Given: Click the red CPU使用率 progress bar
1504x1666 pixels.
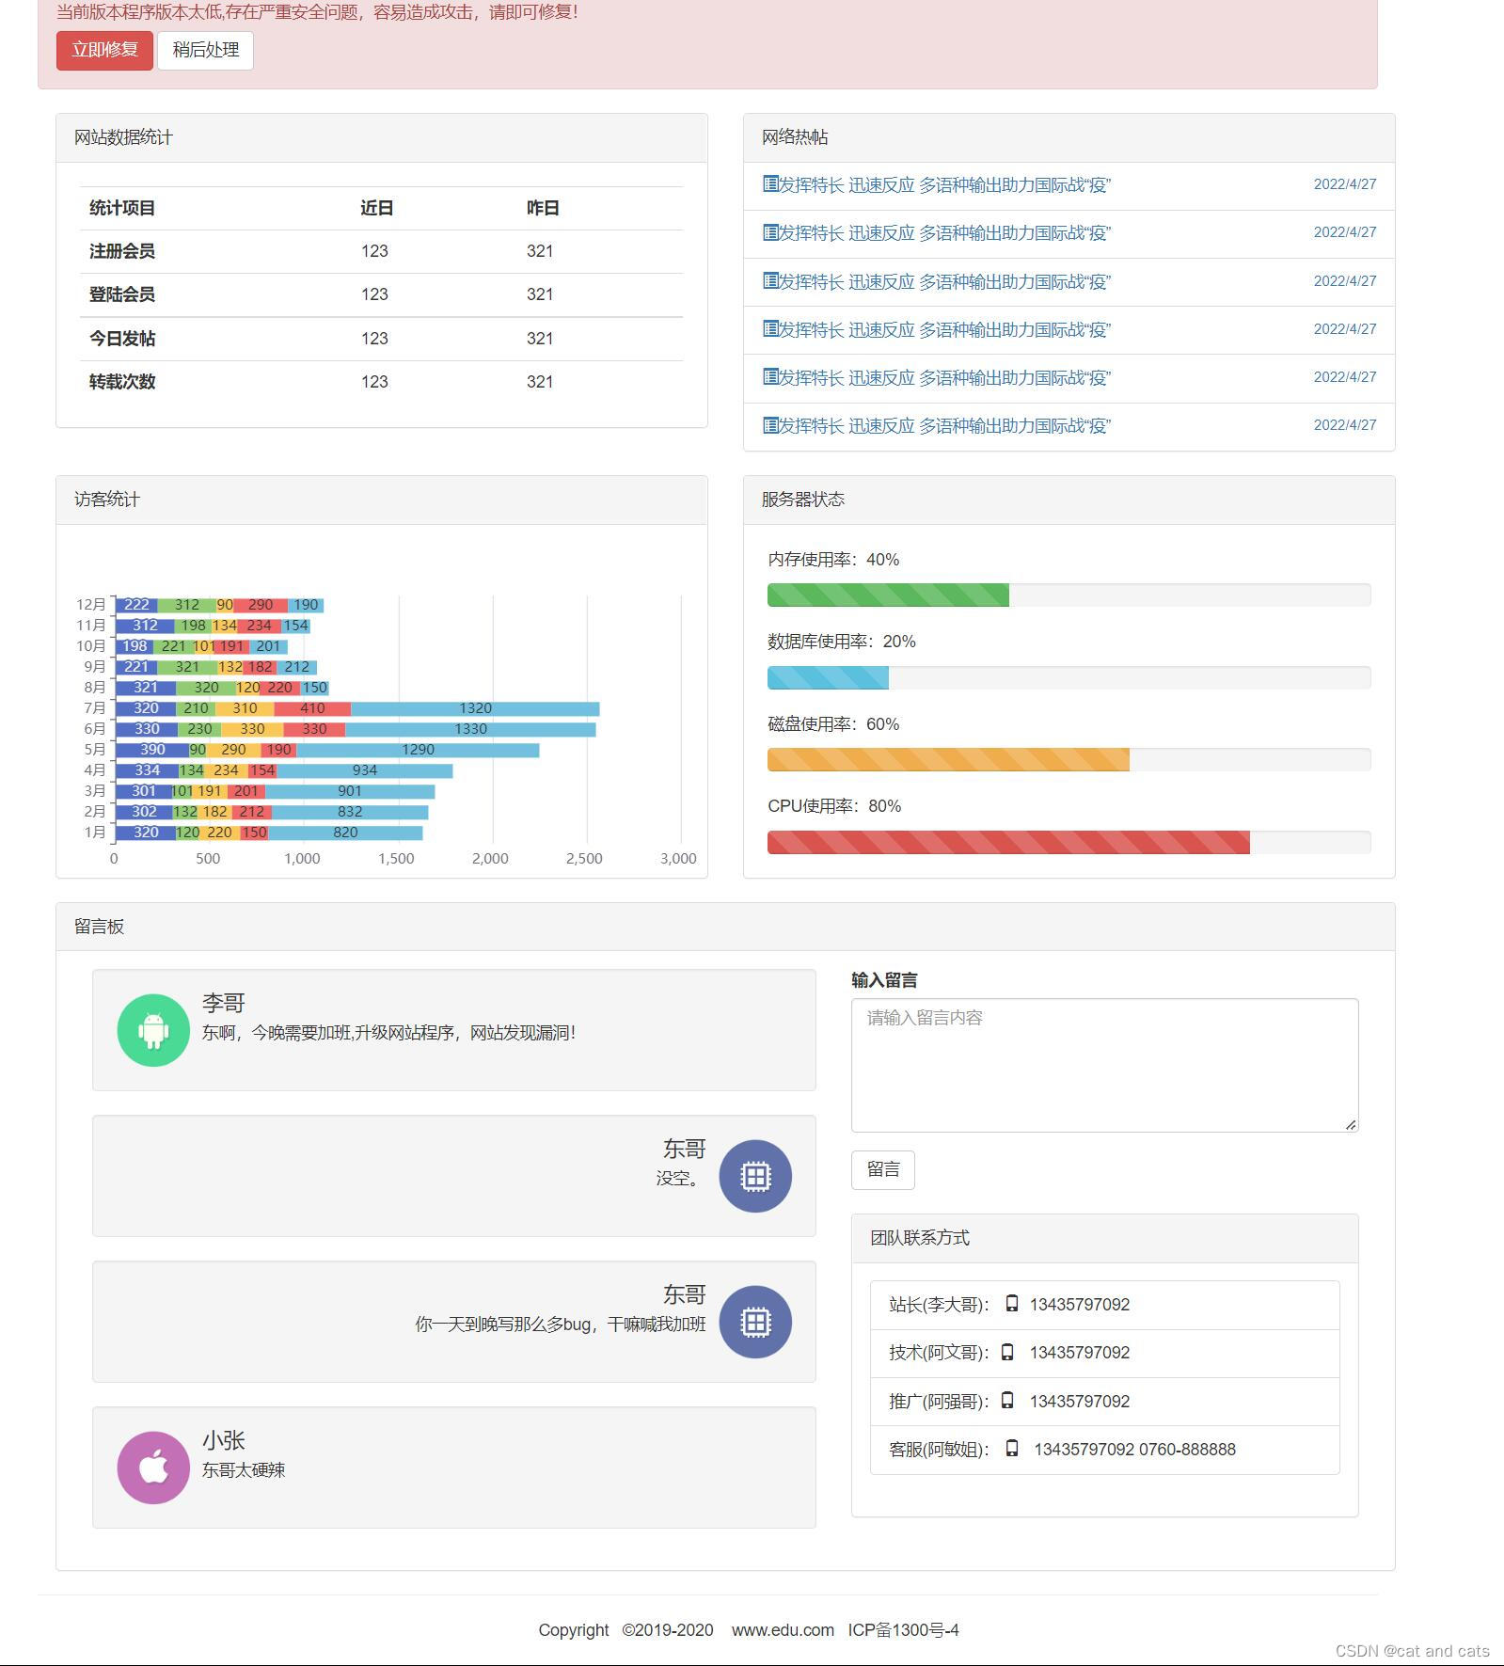Looking at the screenshot, I should pyautogui.click(x=1008, y=842).
